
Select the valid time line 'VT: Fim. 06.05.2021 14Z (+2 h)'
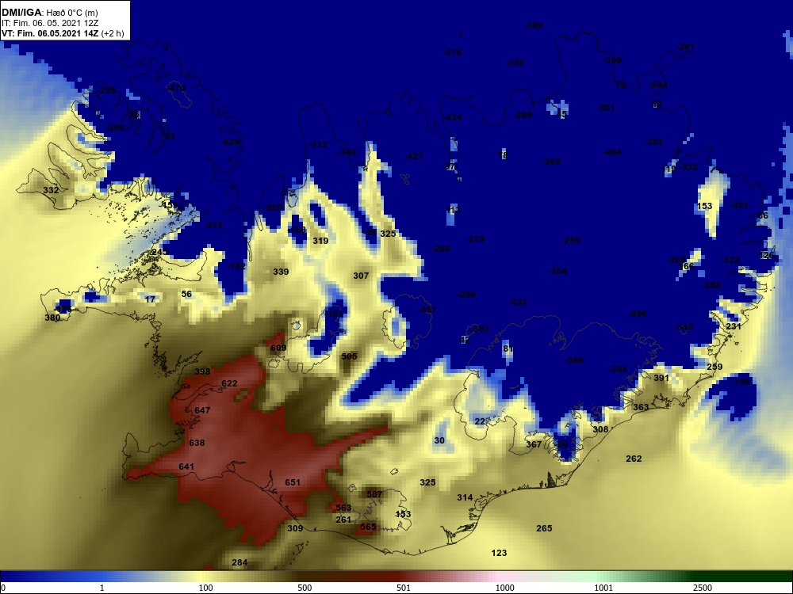[62, 33]
